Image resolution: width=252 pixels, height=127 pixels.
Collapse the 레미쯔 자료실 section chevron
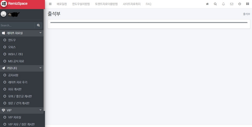click(x=40, y=33)
